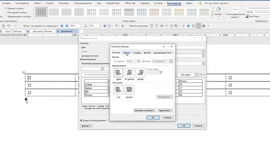Screen dimensions: 270x152
Task: Click the 'Границы и заливка...' button
Action: [x=144, y=110]
